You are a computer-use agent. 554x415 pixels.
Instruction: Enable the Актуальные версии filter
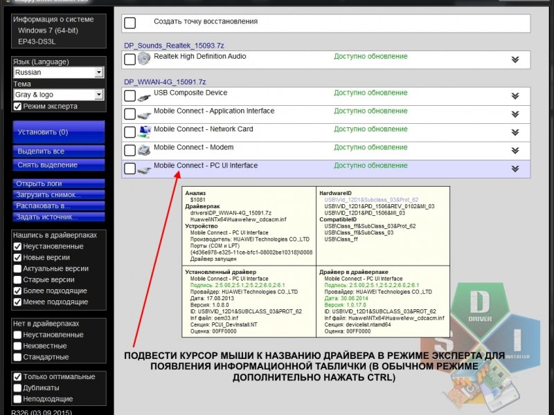coord(17,268)
